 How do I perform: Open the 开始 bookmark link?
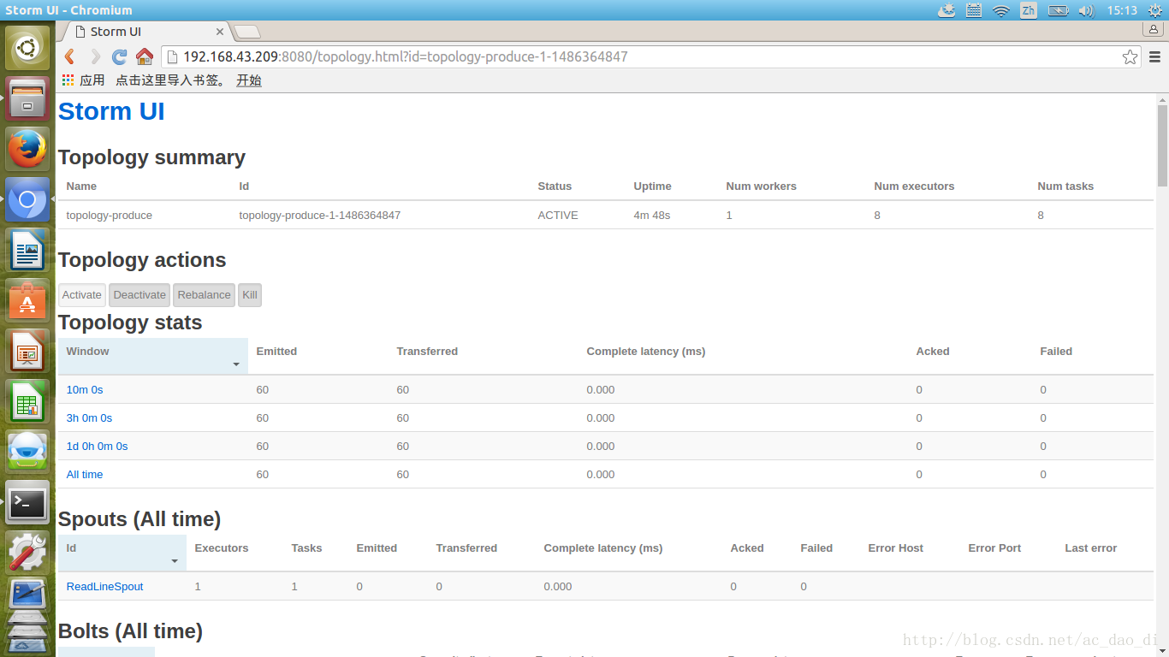point(249,80)
